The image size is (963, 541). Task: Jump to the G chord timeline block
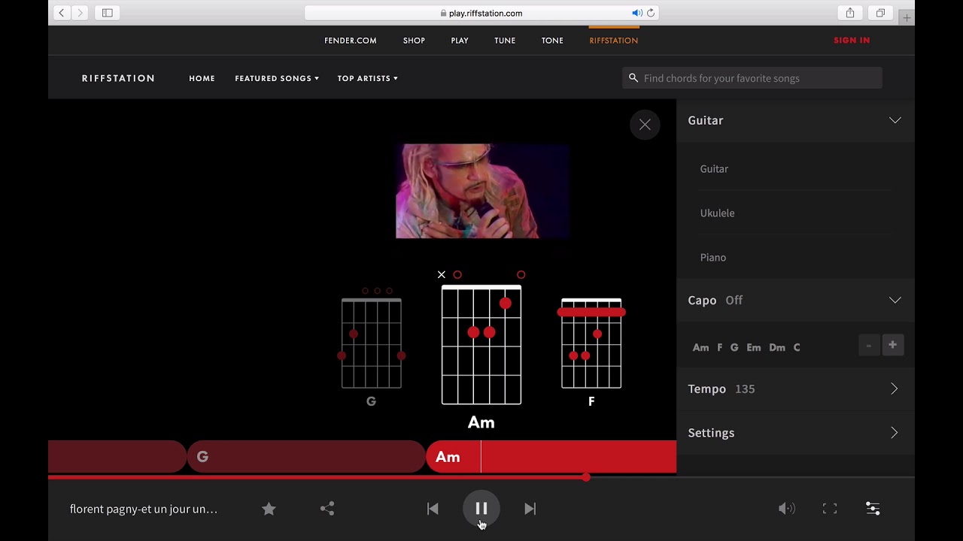coord(306,457)
